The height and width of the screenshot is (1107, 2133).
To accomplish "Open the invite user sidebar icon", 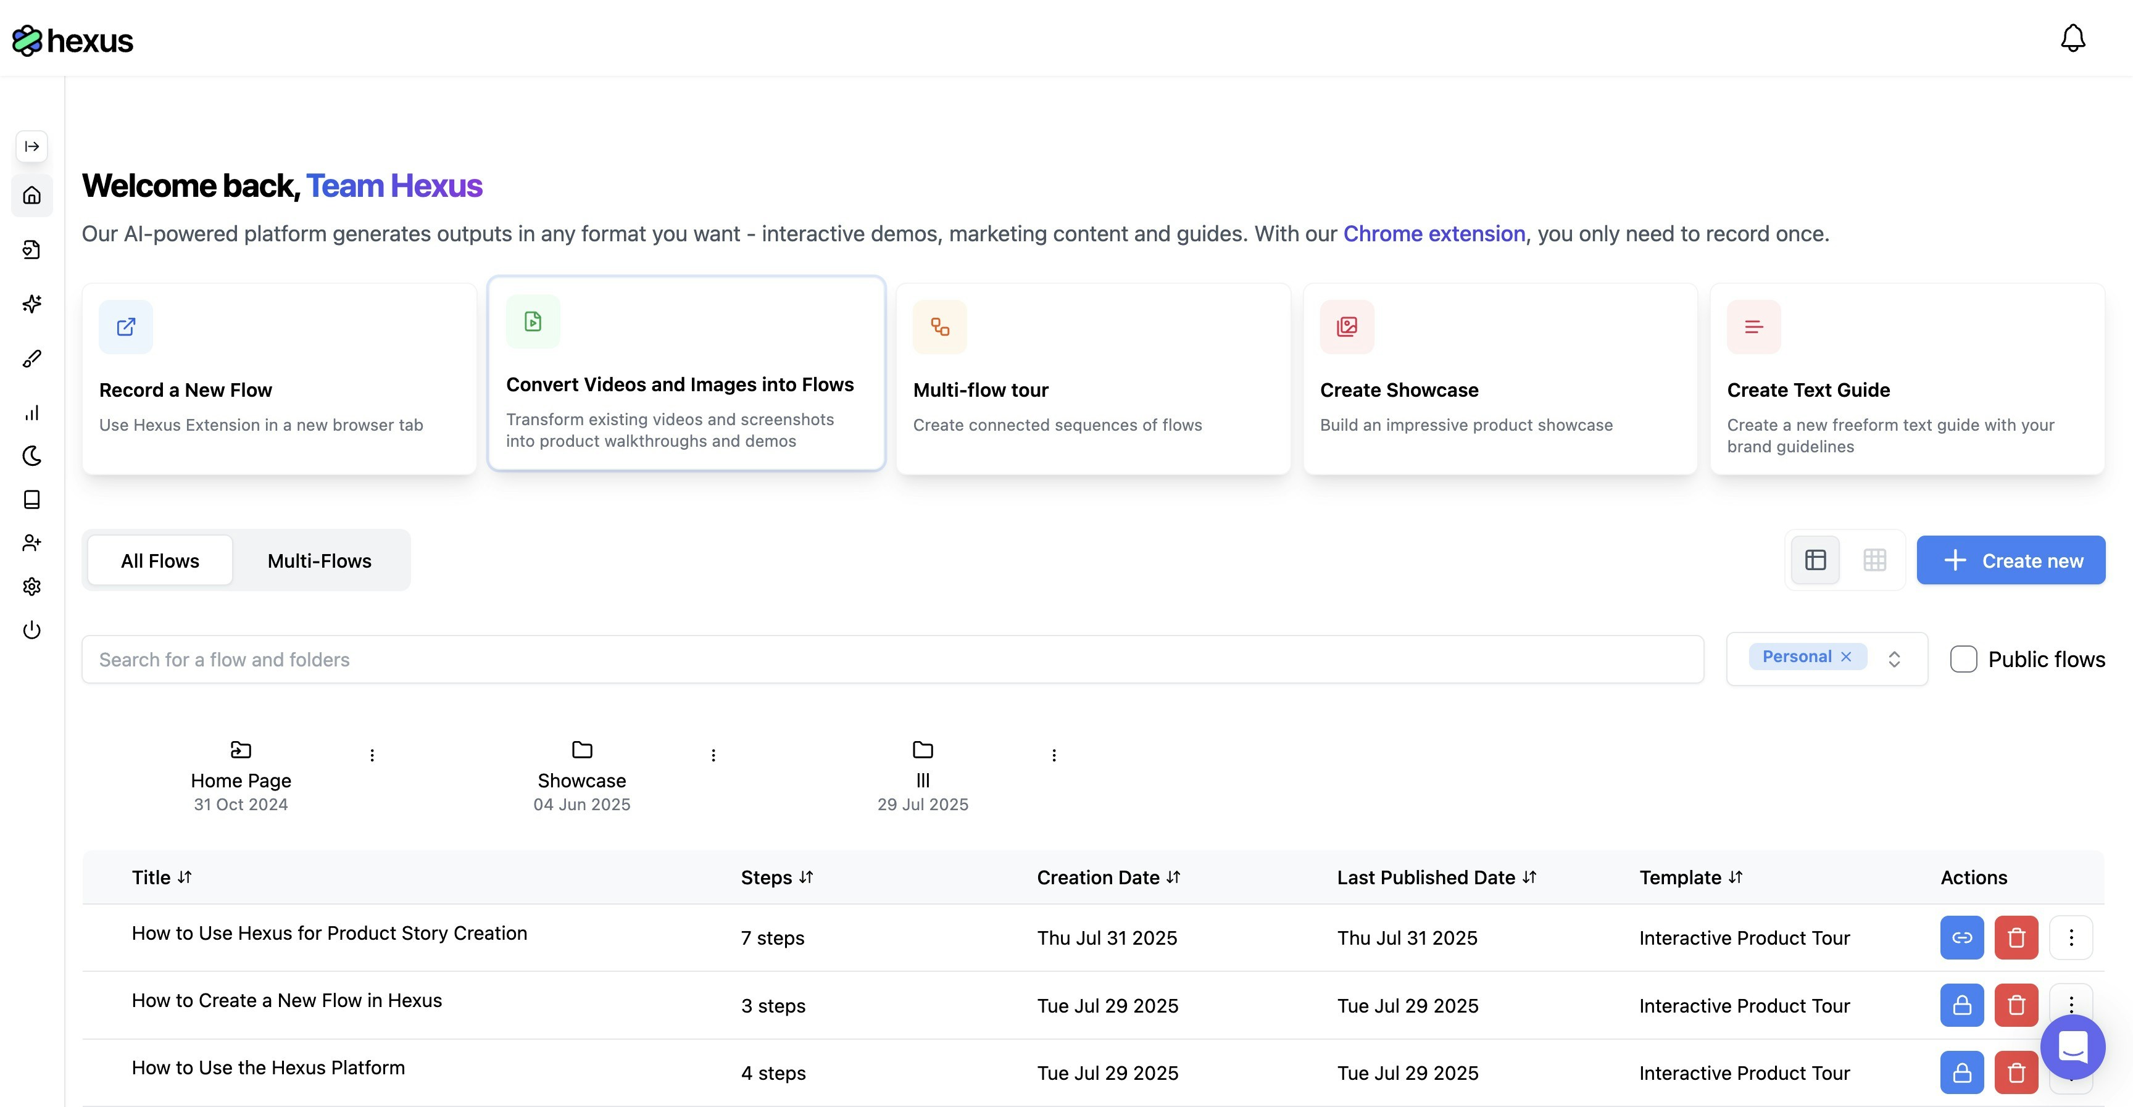I will pyautogui.click(x=31, y=542).
